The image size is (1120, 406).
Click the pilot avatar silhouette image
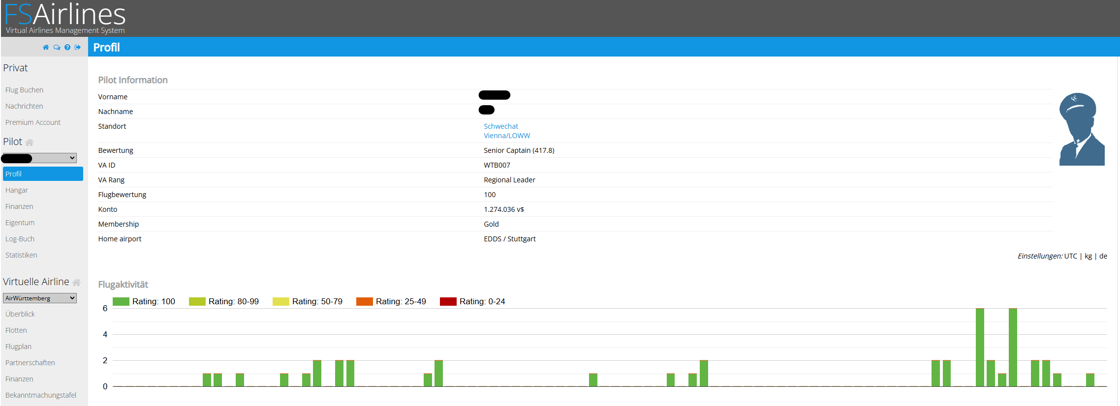(x=1082, y=129)
